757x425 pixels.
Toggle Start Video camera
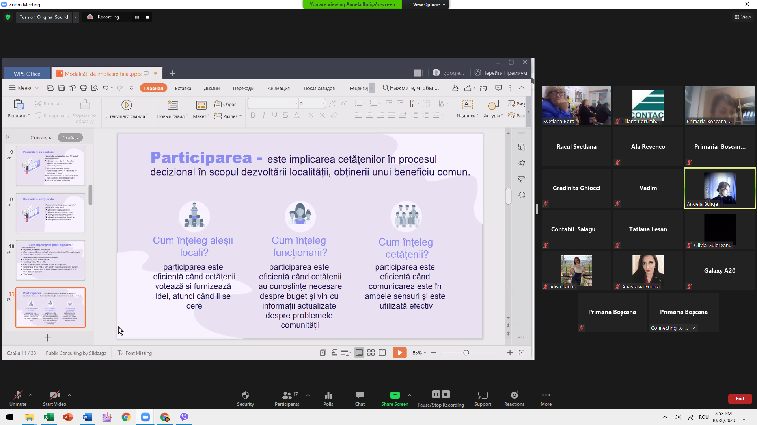coord(54,398)
